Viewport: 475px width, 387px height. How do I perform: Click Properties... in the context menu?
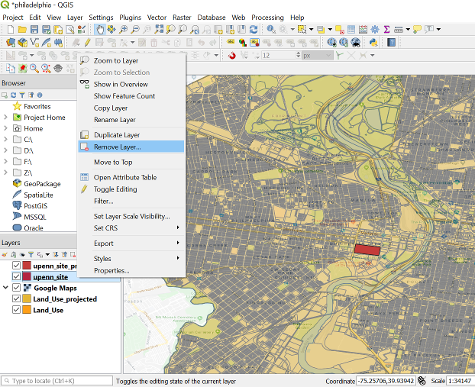point(111,271)
